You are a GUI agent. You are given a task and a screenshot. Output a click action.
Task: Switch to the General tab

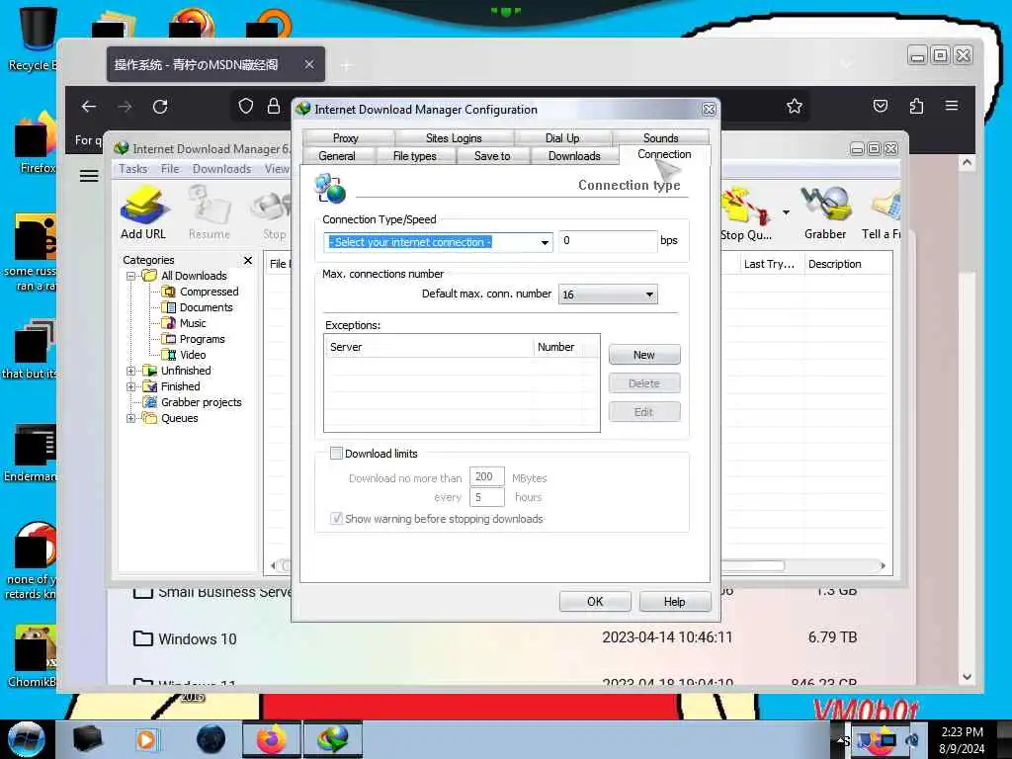tap(337, 155)
